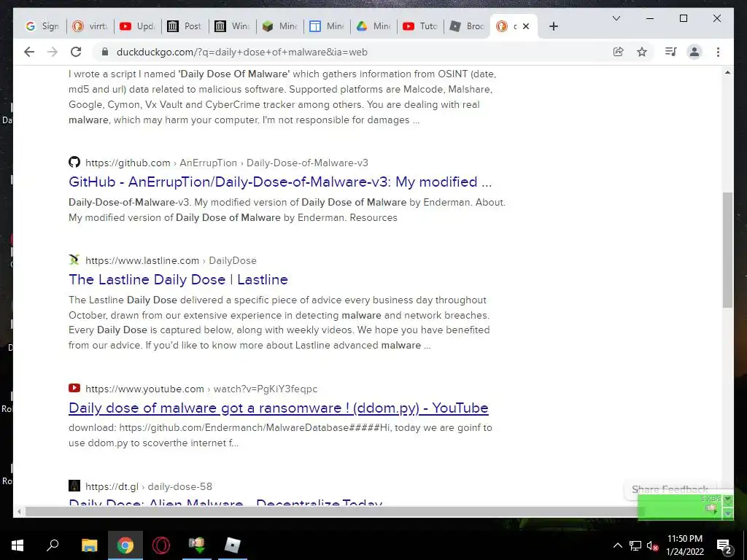Expand the tab search chevron
This screenshot has width=747, height=560.
pyautogui.click(x=616, y=18)
